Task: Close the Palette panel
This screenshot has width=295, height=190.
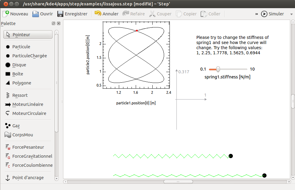Action: [59, 24]
